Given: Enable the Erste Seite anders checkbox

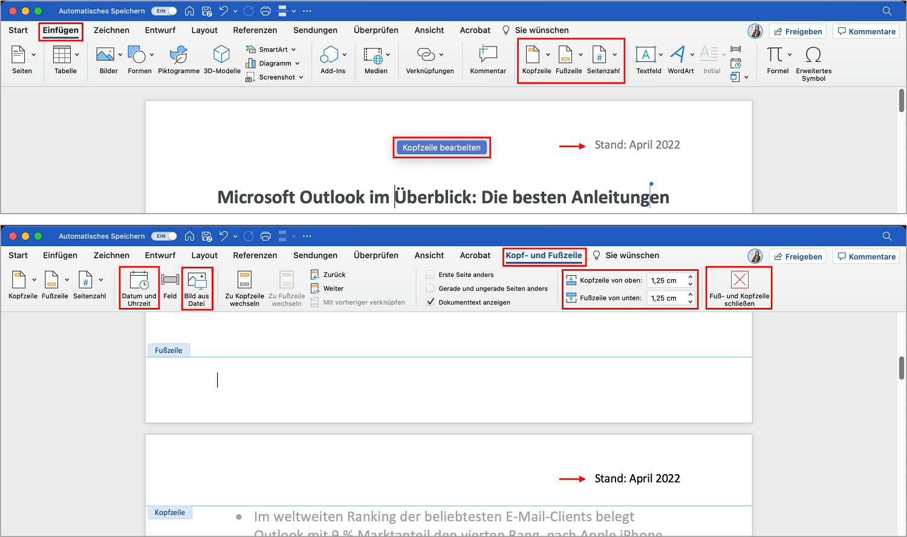Looking at the screenshot, I should tap(430, 275).
